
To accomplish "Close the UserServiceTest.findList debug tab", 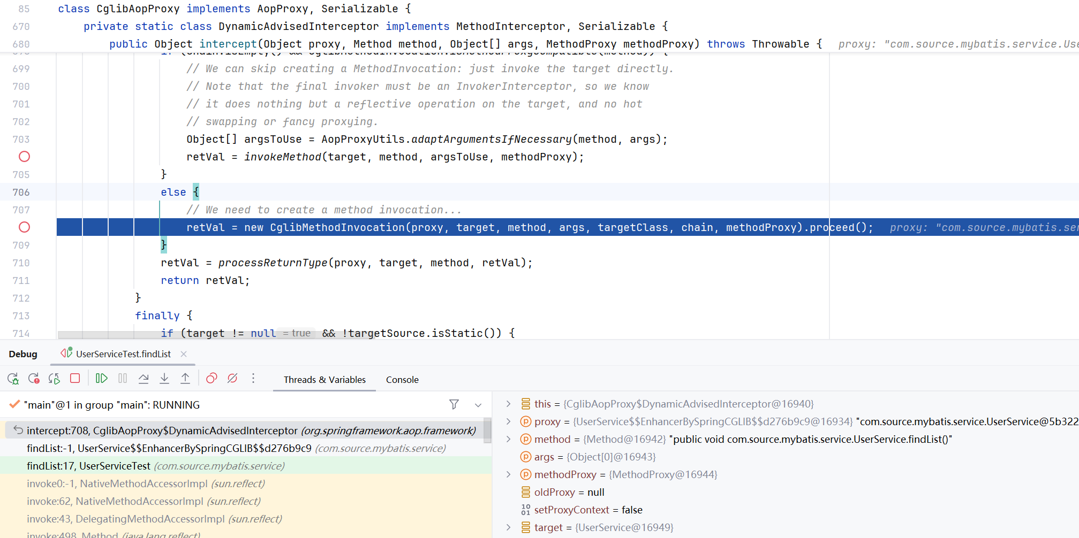I will [184, 354].
